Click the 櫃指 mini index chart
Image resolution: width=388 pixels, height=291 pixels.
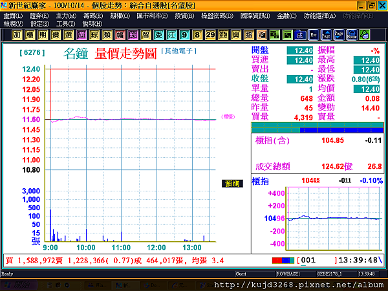(334, 219)
